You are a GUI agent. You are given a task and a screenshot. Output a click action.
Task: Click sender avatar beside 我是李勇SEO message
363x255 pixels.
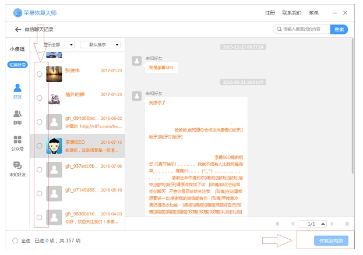136,61
